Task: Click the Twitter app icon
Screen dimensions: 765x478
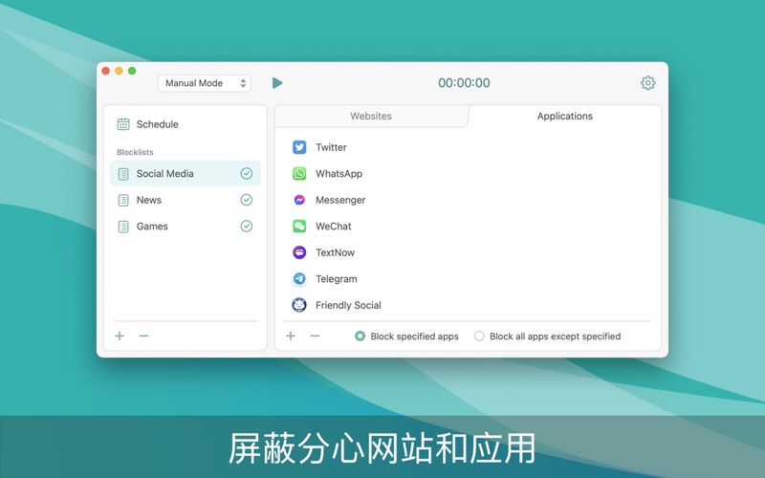Action: [299, 147]
